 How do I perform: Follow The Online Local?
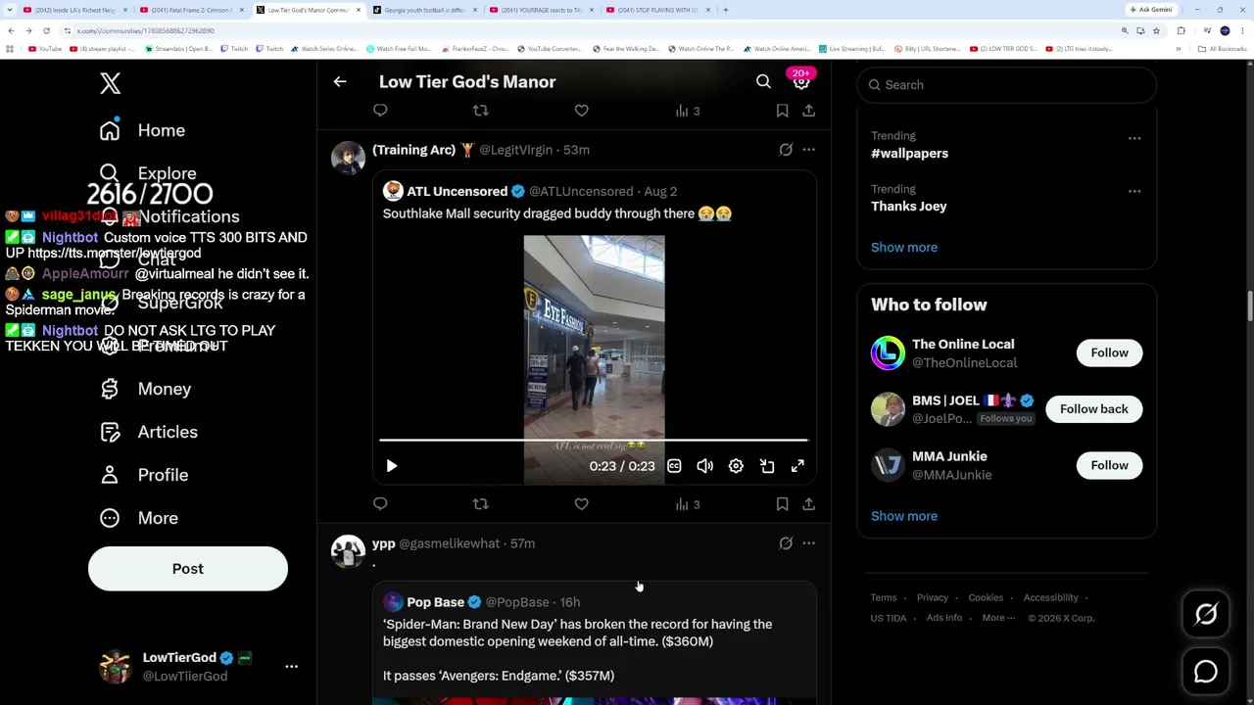point(1109,352)
